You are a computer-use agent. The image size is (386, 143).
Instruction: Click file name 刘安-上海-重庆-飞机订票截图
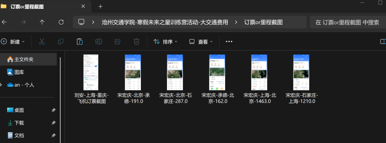(x=91, y=98)
